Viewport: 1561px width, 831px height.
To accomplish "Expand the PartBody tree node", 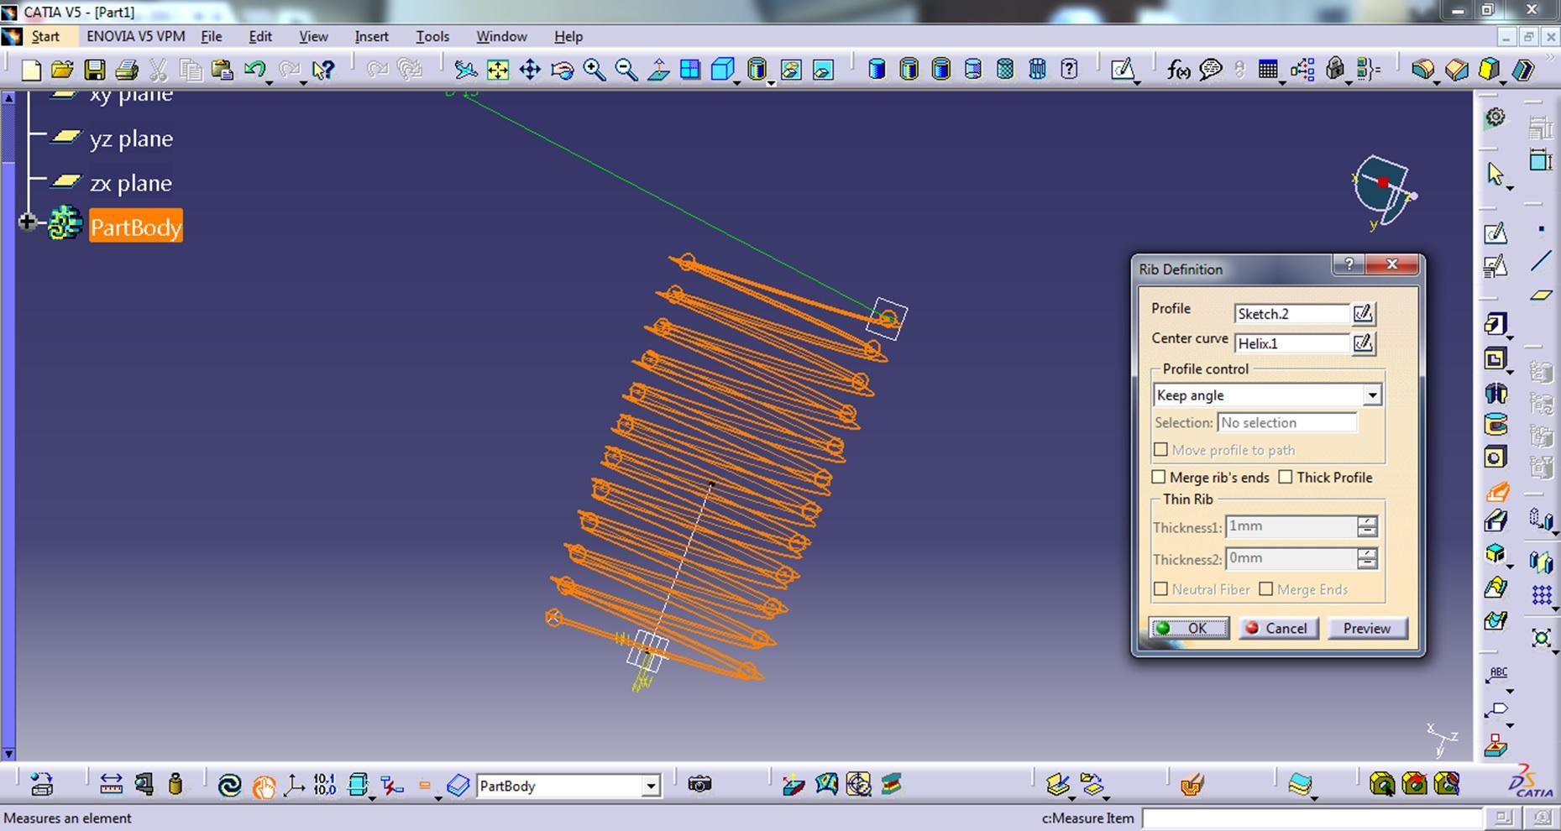I will point(28,222).
